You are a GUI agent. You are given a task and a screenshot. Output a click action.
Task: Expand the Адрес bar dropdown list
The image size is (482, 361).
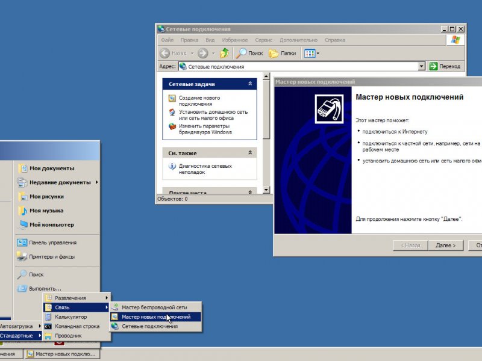point(421,66)
